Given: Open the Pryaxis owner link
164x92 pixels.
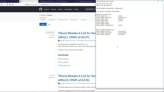Looking at the screenshot, I should (x=43, y=15).
